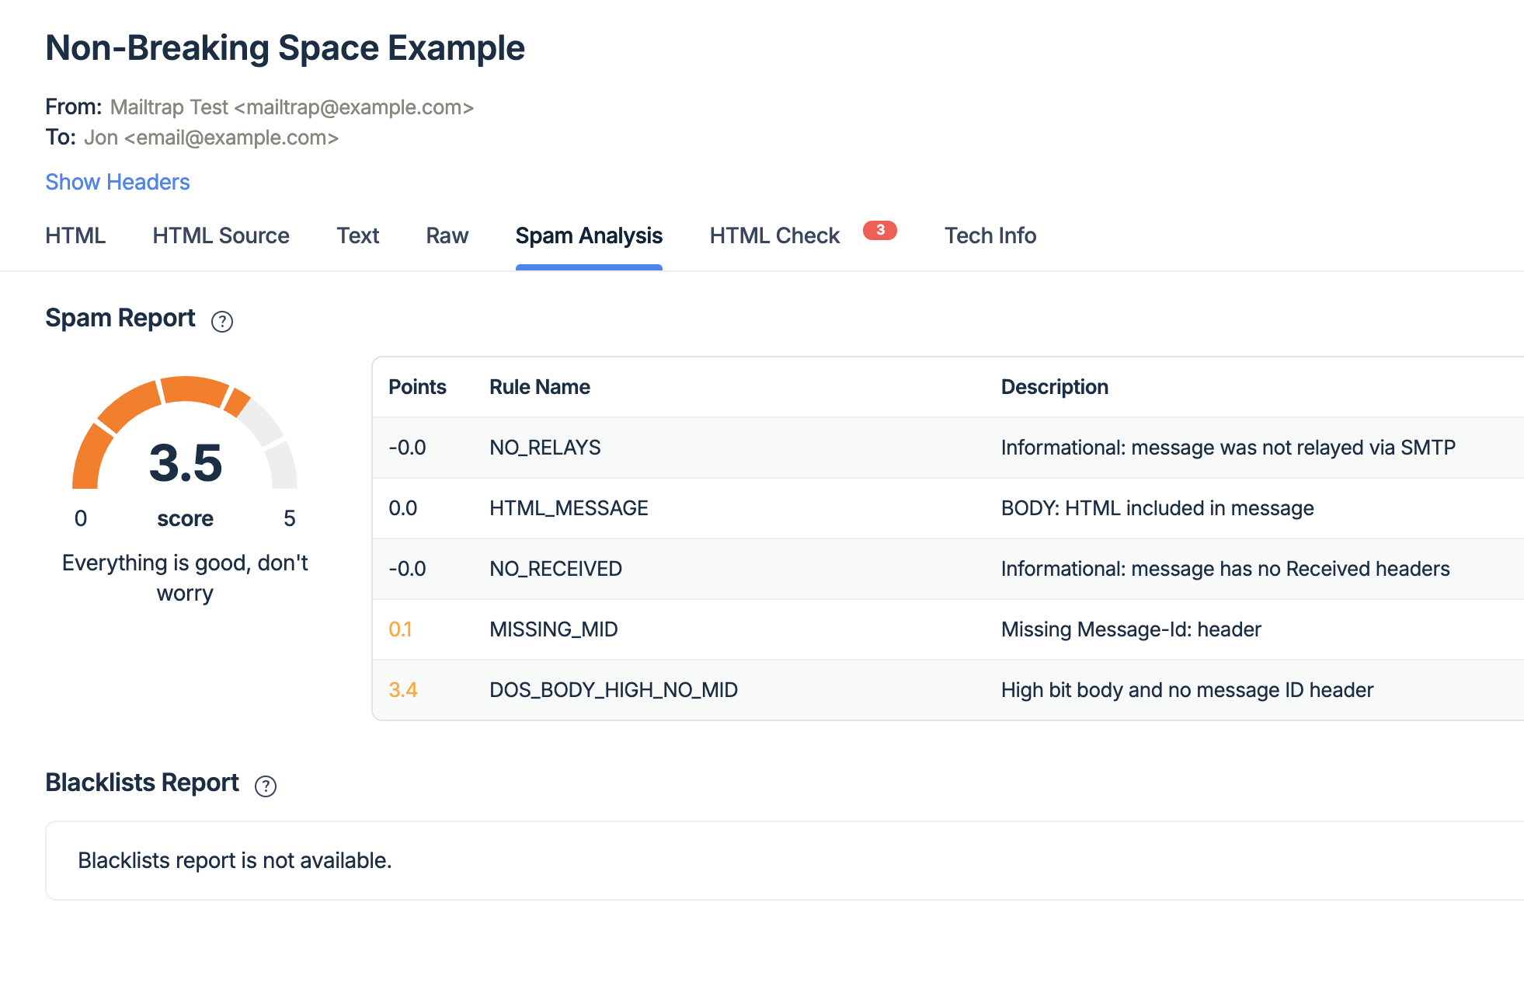This screenshot has height=990, width=1524.
Task: Click the sender email mailtrap@example.com
Action: [x=354, y=107]
